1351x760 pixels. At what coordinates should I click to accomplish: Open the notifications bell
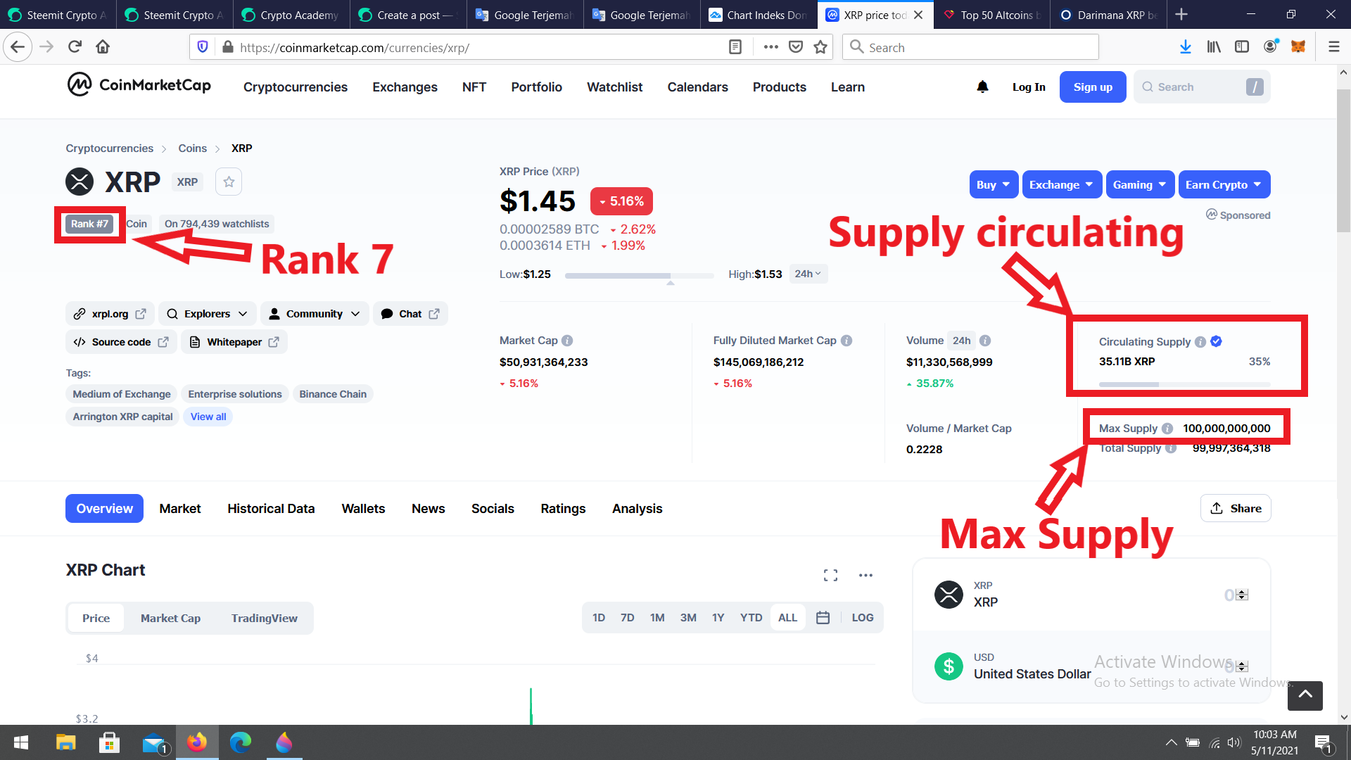982,87
